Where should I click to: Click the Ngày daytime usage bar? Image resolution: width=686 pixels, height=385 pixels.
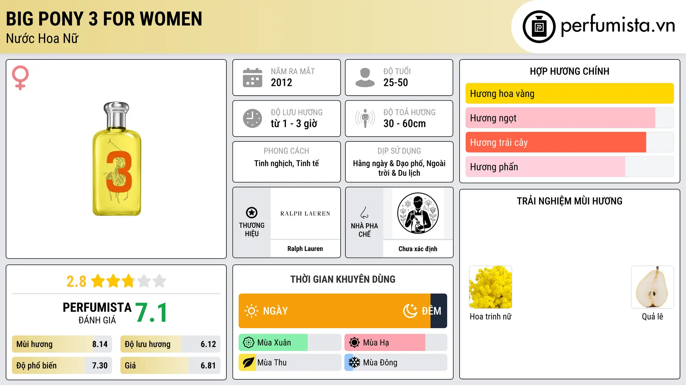pos(335,311)
